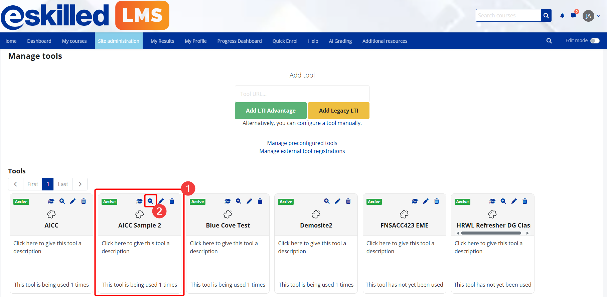Screen dimensions: 607x297
Task: Click the graduation cap icon on AICC card
Action: click(x=51, y=201)
